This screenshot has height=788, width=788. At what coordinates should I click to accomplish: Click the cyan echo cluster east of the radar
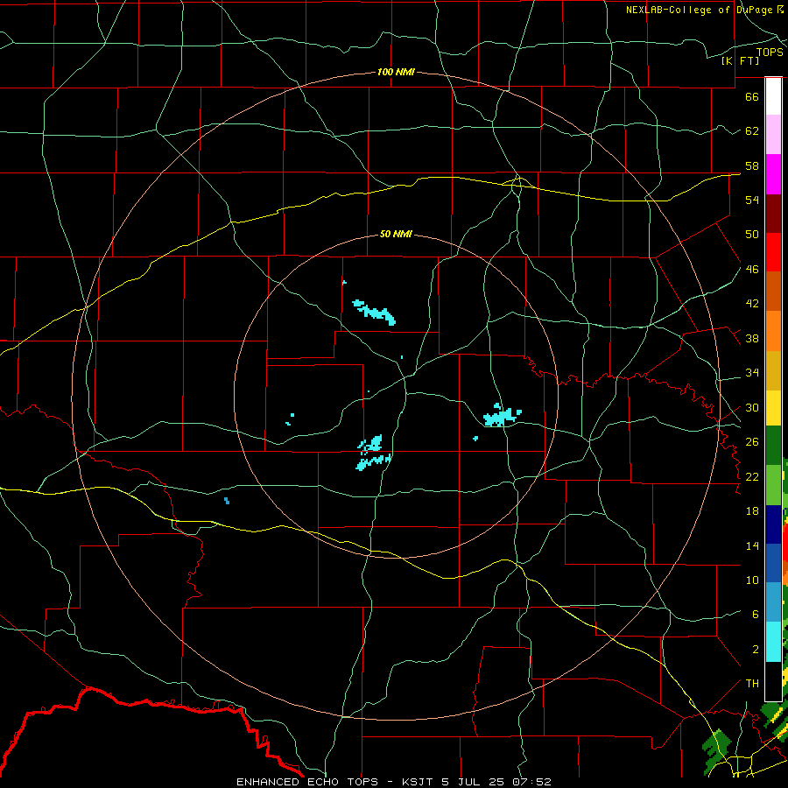click(502, 415)
